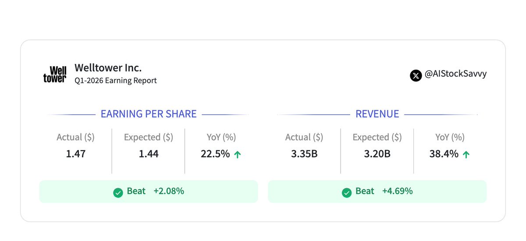This screenshot has height=241, width=526.
Task: Select the REVENUE section heading
Action: (x=377, y=114)
